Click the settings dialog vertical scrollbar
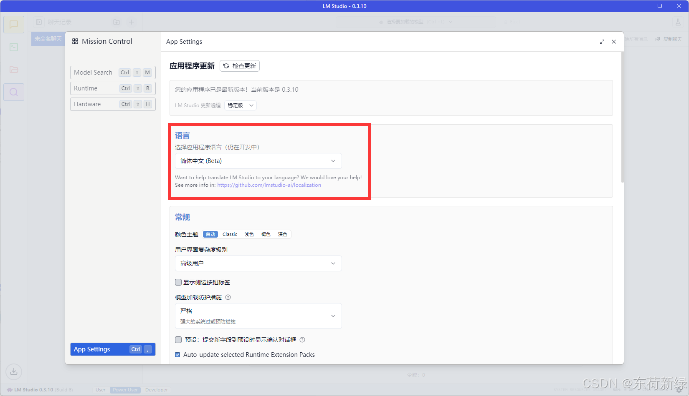The width and height of the screenshot is (689, 396). 622,117
